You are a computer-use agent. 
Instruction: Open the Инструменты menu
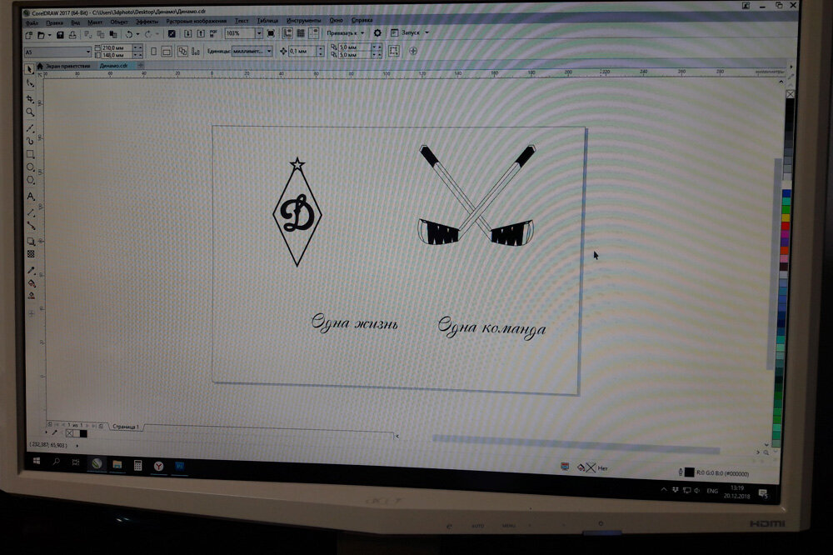point(303,20)
